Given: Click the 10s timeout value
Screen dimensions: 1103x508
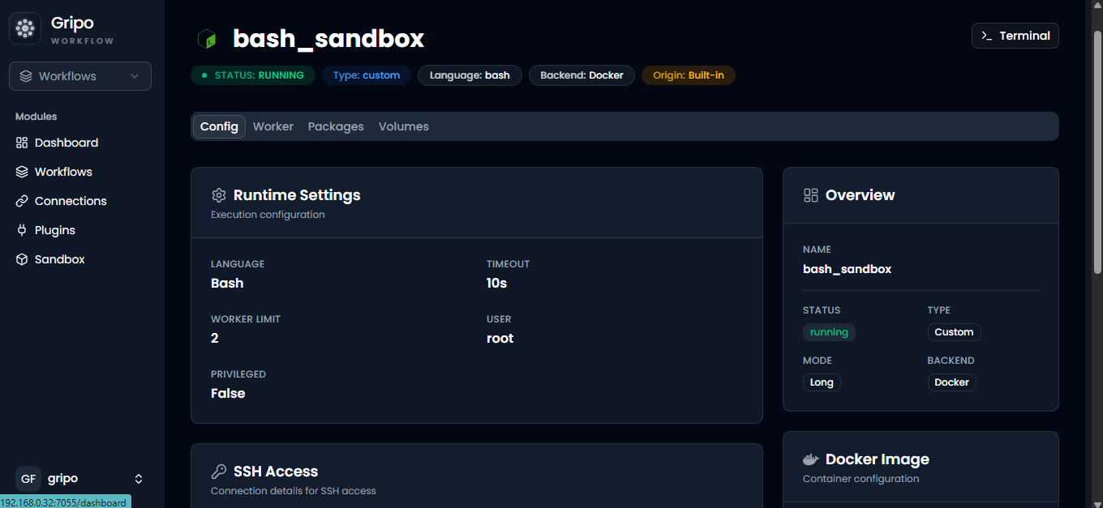Looking at the screenshot, I should pos(496,284).
